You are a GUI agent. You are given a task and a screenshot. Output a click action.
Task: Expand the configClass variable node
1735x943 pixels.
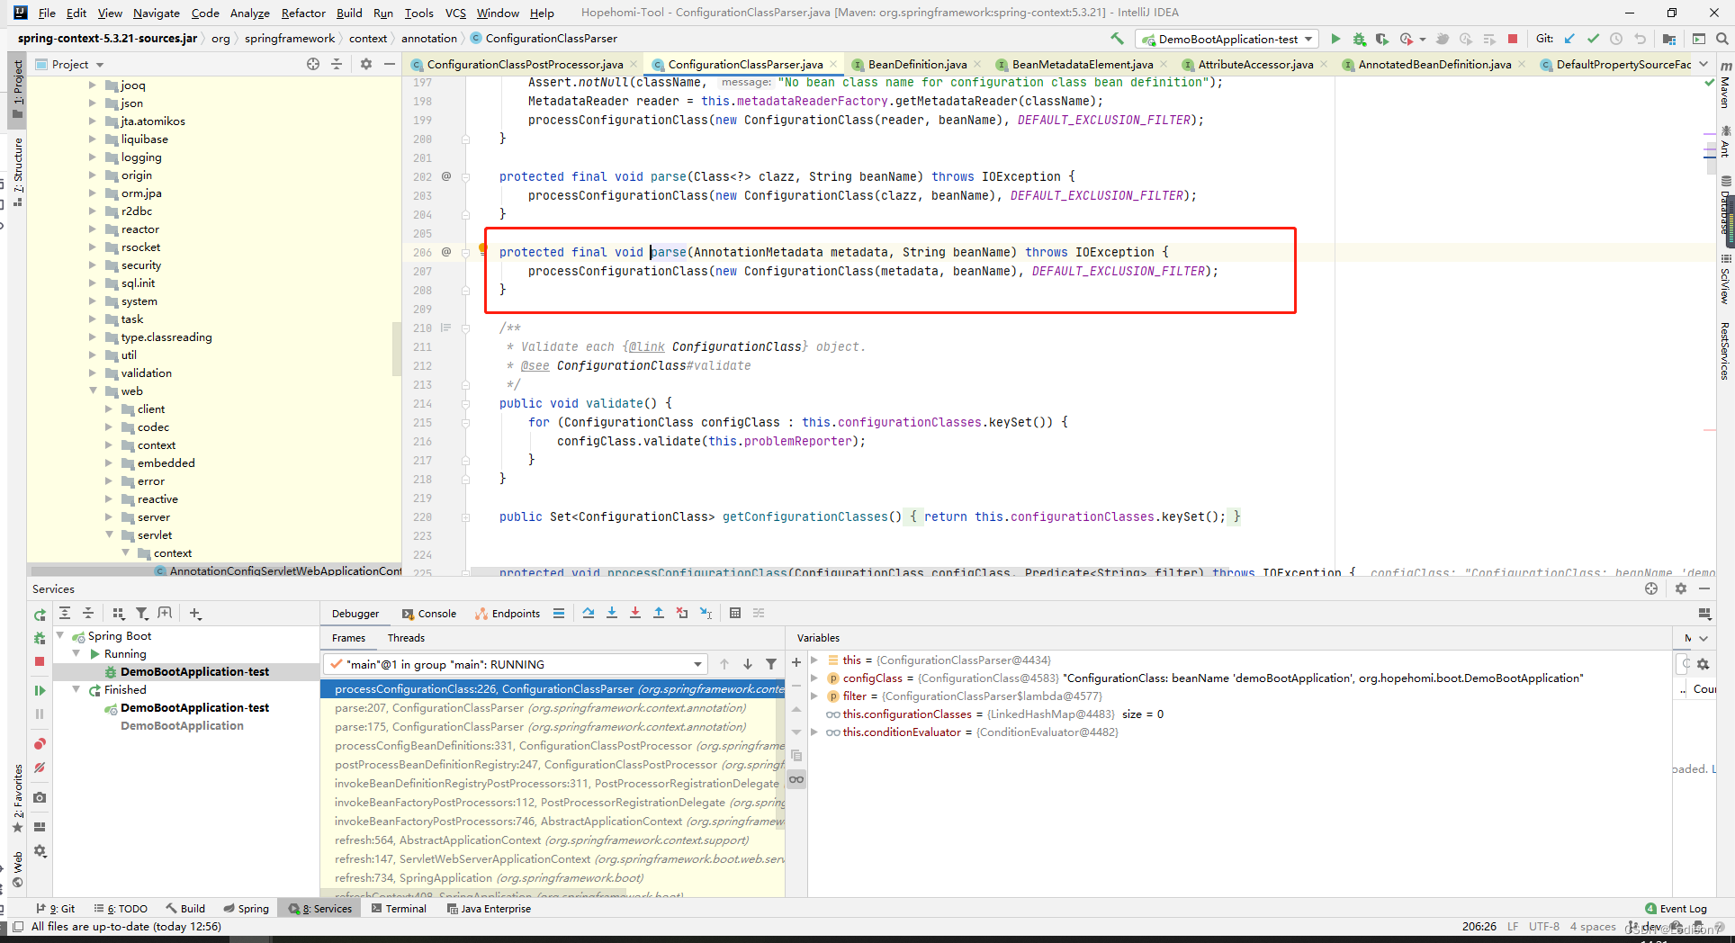click(x=814, y=678)
